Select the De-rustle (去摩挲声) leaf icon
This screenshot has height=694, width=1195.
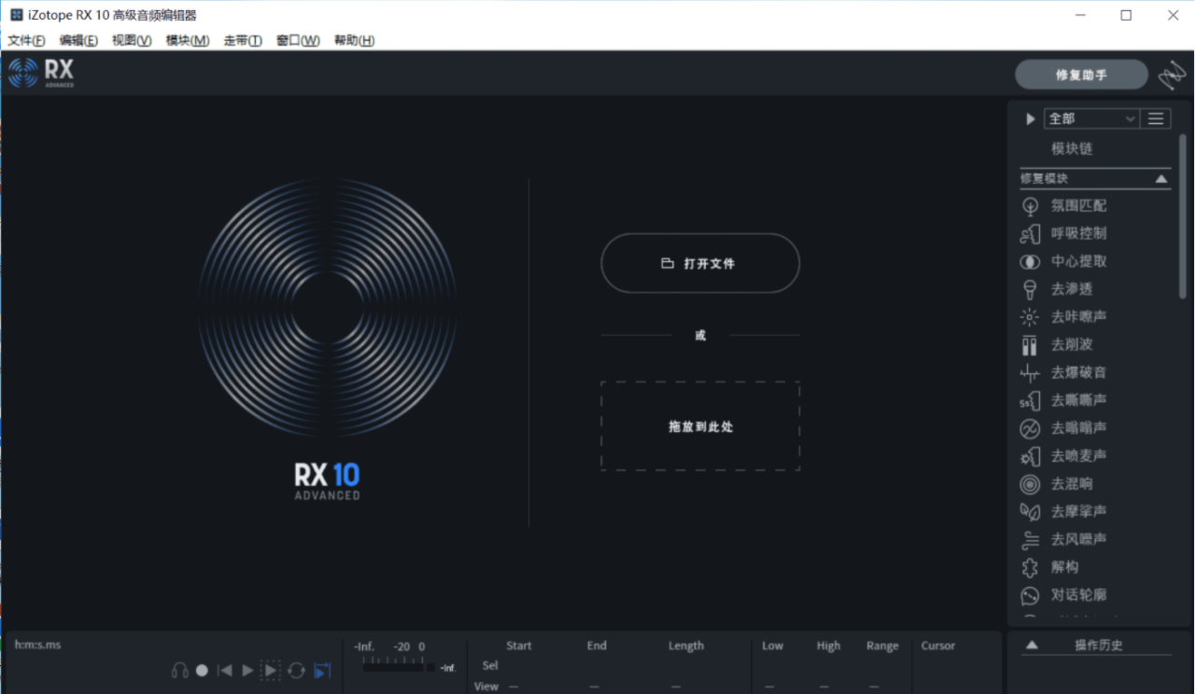1030,511
